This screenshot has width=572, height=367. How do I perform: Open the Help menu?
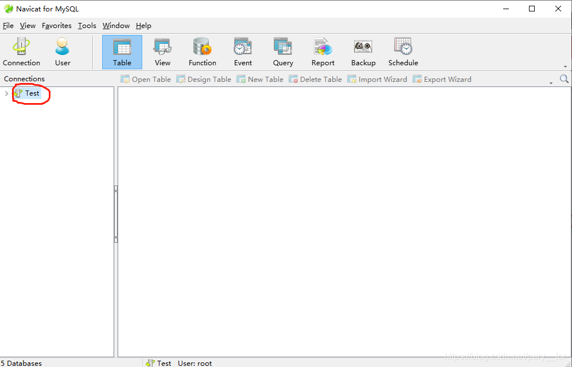point(143,26)
